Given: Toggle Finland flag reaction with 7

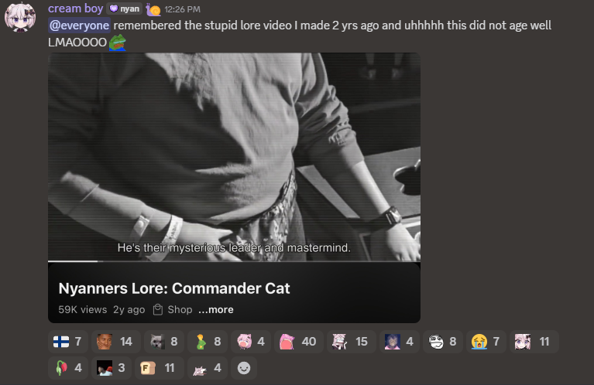Looking at the screenshot, I should click(x=68, y=342).
